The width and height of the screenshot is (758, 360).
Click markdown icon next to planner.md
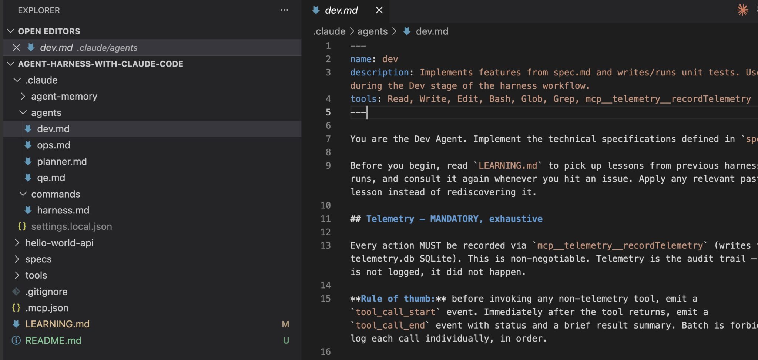coord(28,161)
